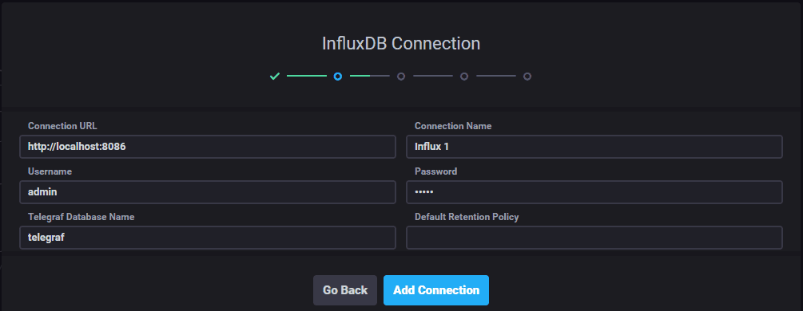Select the third step circle indicator
Image resolution: width=803 pixels, height=311 pixels.
pos(401,77)
